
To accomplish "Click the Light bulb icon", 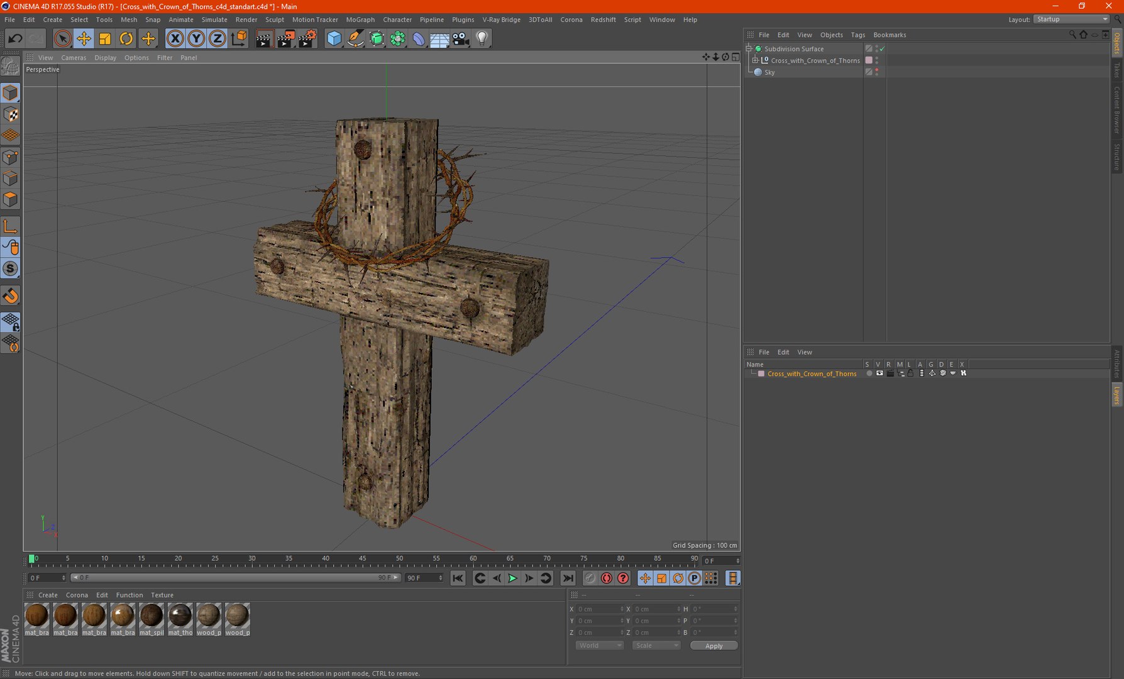I will (x=482, y=38).
